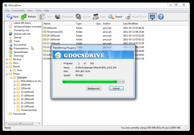194x135 pixels.
Task: Open the Starred items in sidebar
Action: tap(17, 38)
